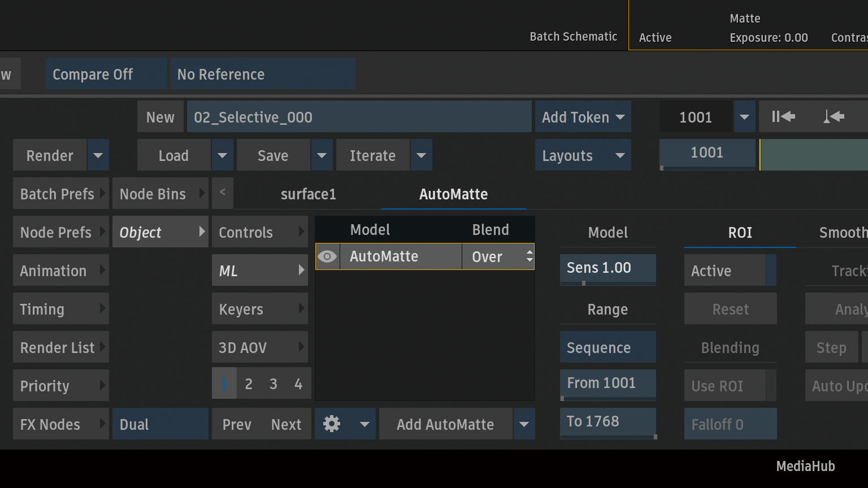
Task: Click the New batch button
Action: [160, 117]
